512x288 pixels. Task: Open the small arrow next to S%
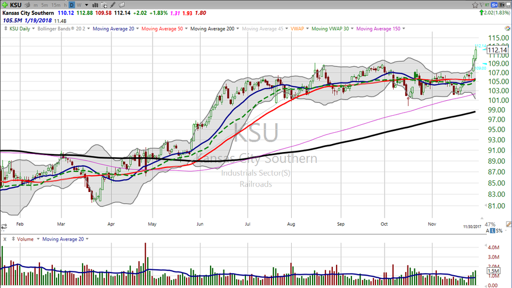click(x=506, y=230)
